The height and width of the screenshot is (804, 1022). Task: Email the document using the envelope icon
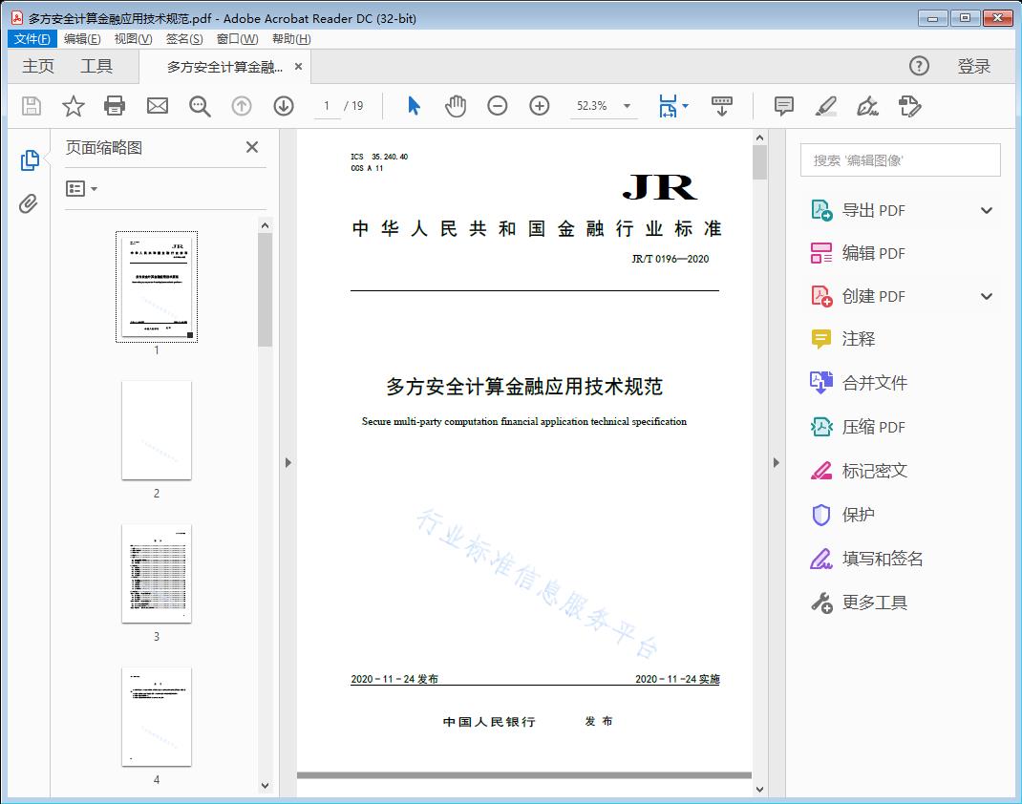(x=157, y=106)
